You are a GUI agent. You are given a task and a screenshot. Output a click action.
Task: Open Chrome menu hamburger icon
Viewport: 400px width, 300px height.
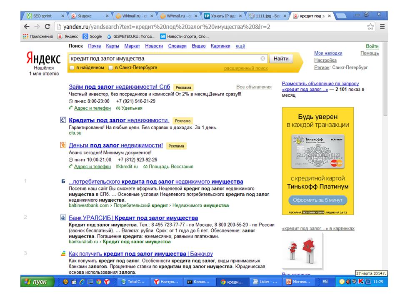point(382,27)
